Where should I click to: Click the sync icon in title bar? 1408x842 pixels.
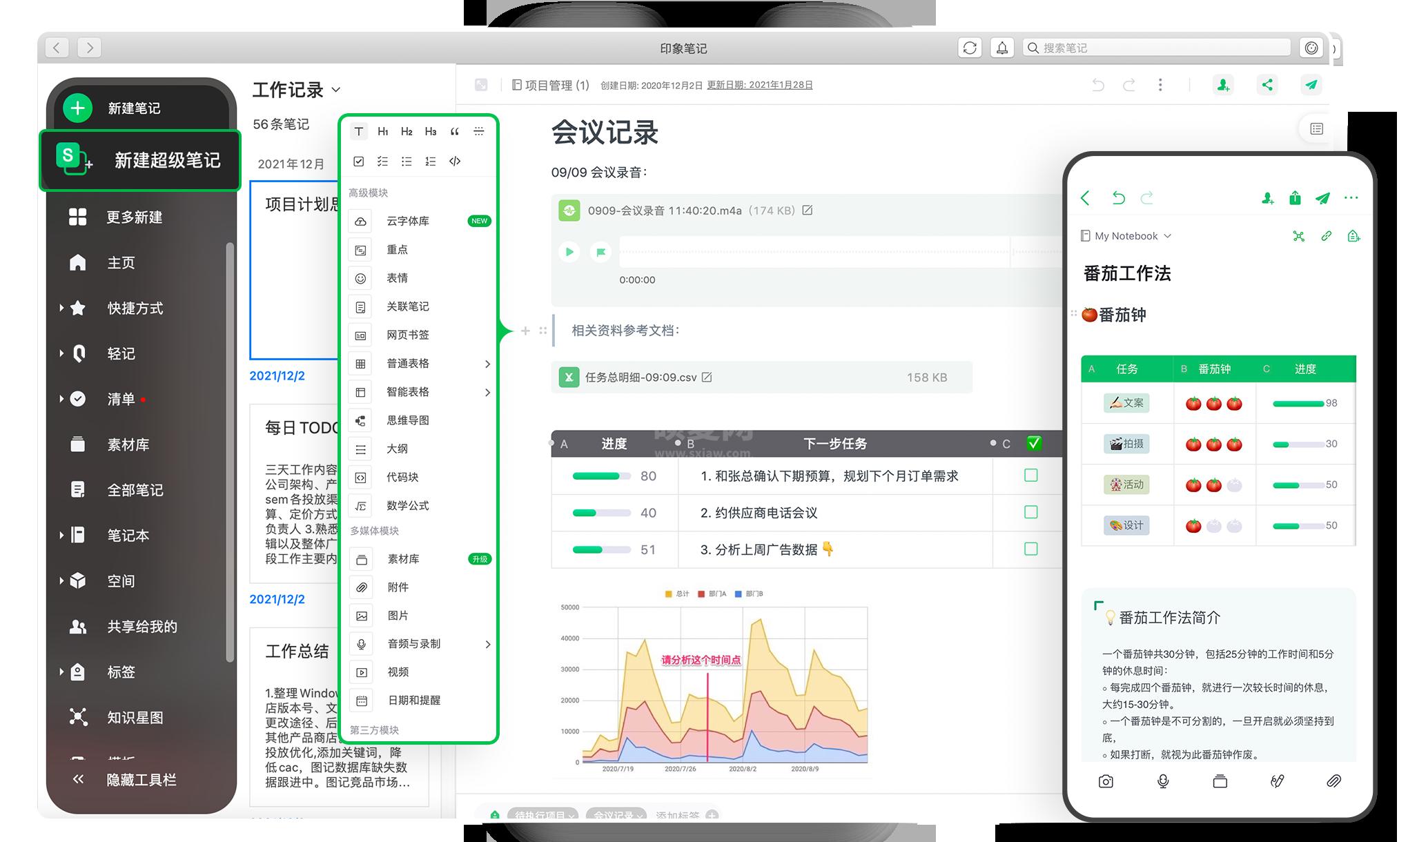tap(970, 48)
